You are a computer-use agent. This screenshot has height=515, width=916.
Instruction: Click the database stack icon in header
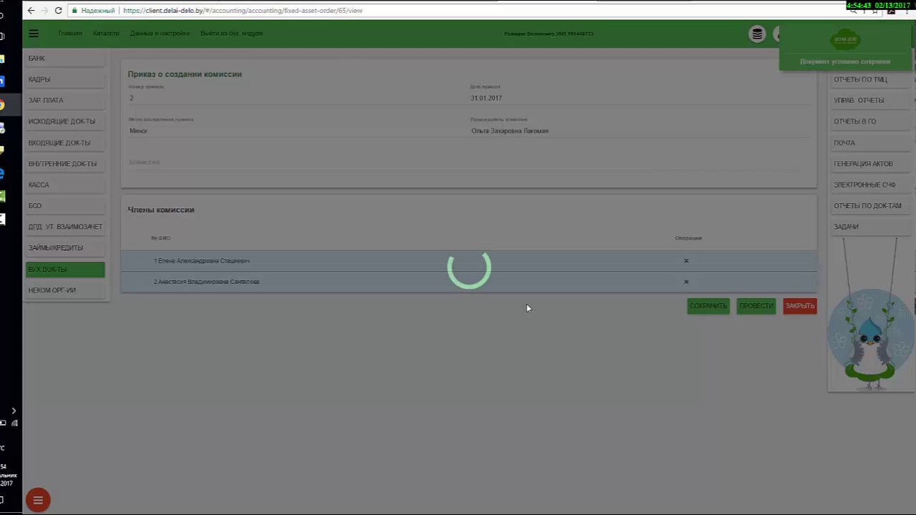[x=757, y=34]
